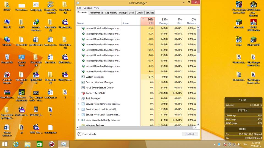
Task: Open Internet Explorer in taskbar
Action: pyautogui.click(x=16, y=144)
